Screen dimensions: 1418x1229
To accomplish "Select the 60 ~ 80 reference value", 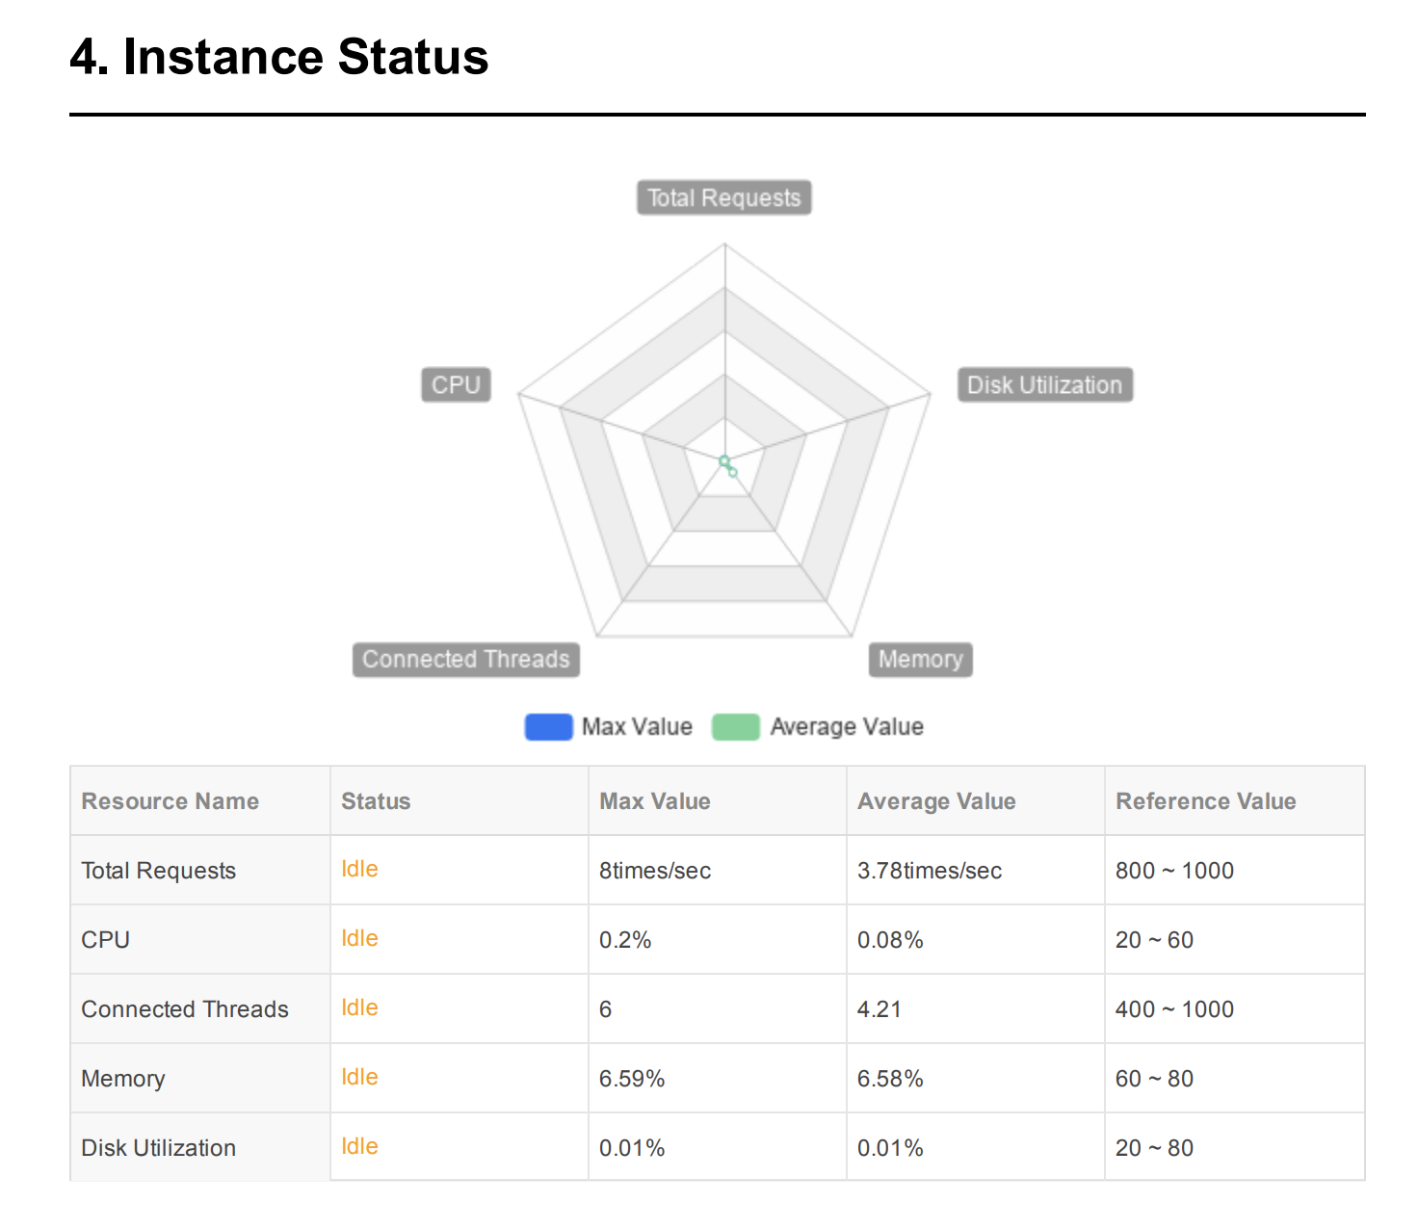I will click(x=1154, y=1079).
